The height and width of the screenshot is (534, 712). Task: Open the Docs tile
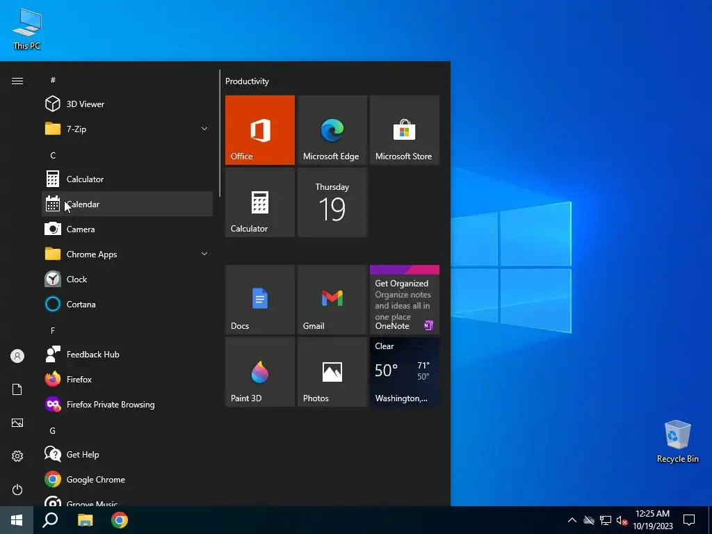coord(260,300)
